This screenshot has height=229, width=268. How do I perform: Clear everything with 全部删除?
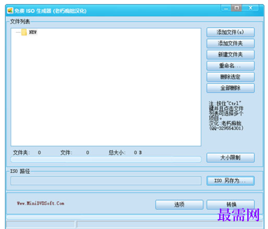230,88
